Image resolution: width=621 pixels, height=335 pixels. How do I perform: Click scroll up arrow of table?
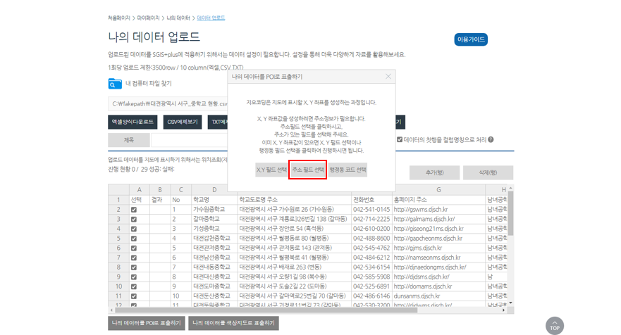click(511, 188)
